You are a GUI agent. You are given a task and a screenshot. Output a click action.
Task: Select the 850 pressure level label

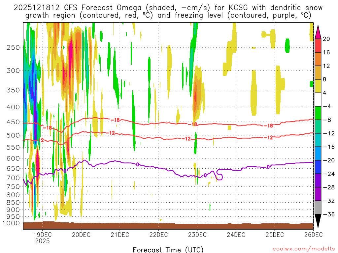13,203
